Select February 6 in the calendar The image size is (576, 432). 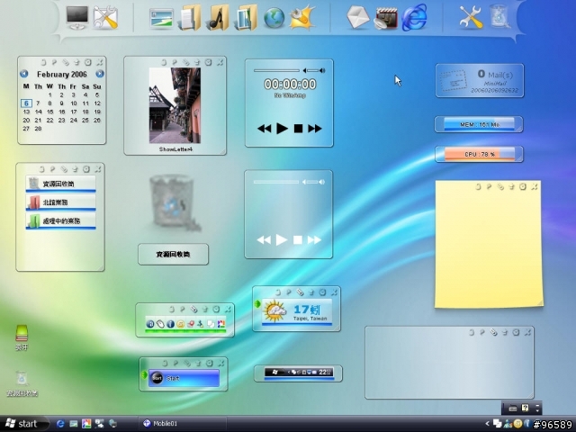pyautogui.click(x=26, y=103)
